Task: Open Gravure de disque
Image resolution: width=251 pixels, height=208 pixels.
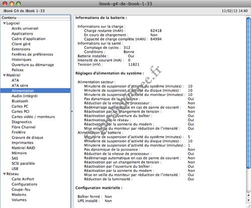Action: (28, 137)
